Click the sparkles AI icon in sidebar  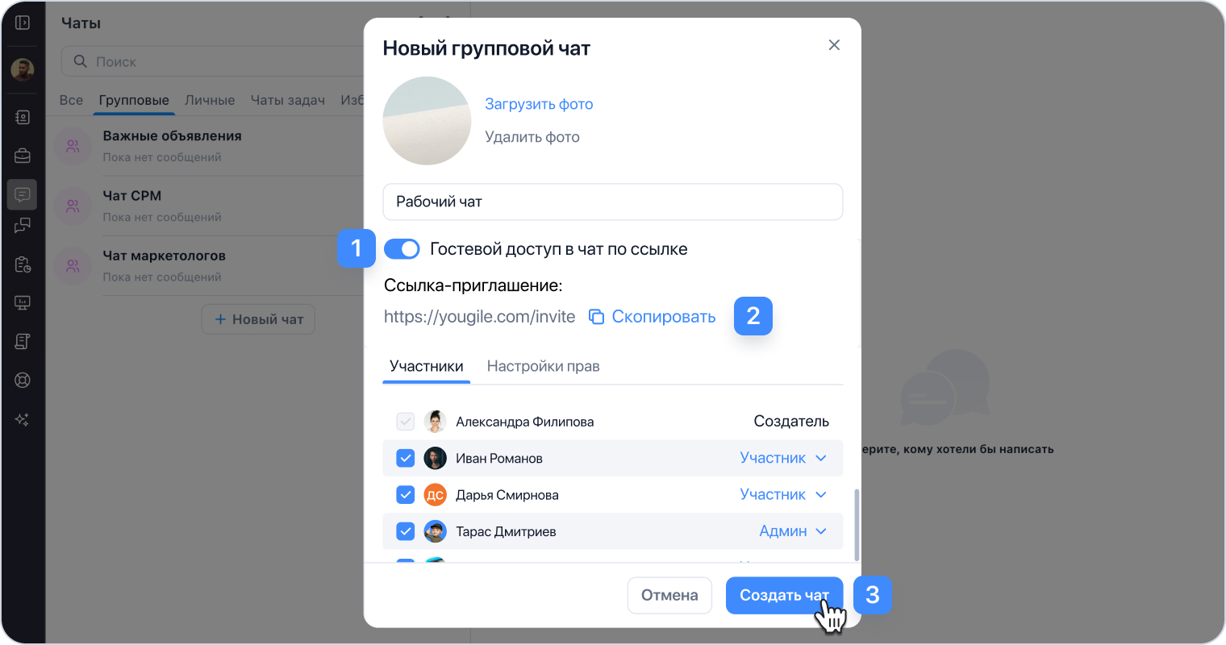point(23,419)
